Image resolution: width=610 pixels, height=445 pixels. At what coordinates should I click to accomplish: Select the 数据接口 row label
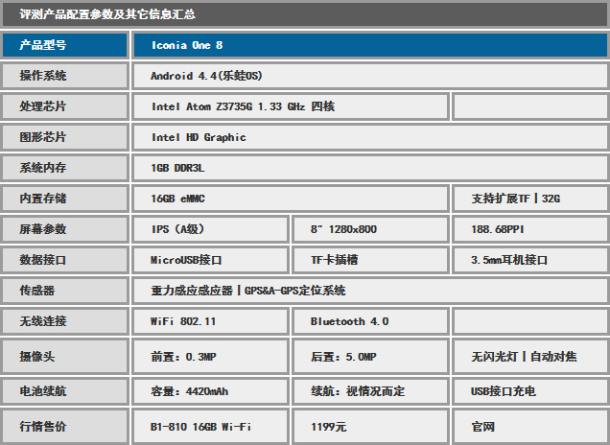tap(64, 260)
